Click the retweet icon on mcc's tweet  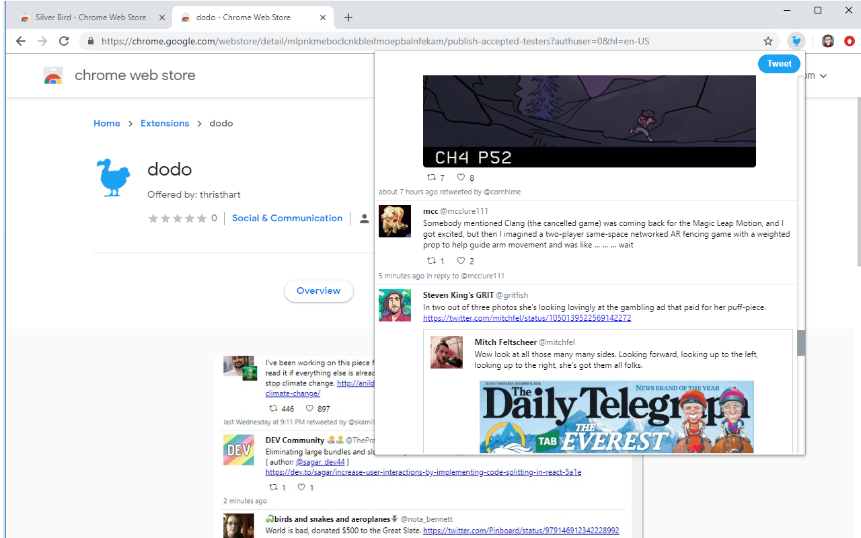[x=432, y=260]
